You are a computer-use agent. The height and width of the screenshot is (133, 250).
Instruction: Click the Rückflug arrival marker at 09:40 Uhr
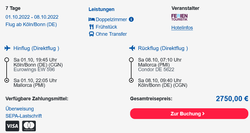131,81
